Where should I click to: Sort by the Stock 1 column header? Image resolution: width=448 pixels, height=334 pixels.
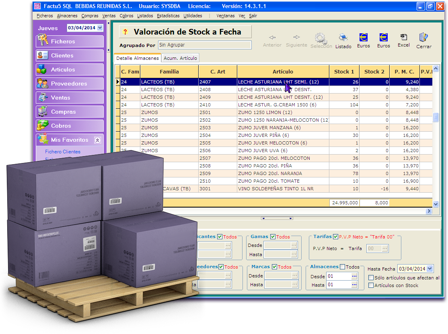point(344,71)
